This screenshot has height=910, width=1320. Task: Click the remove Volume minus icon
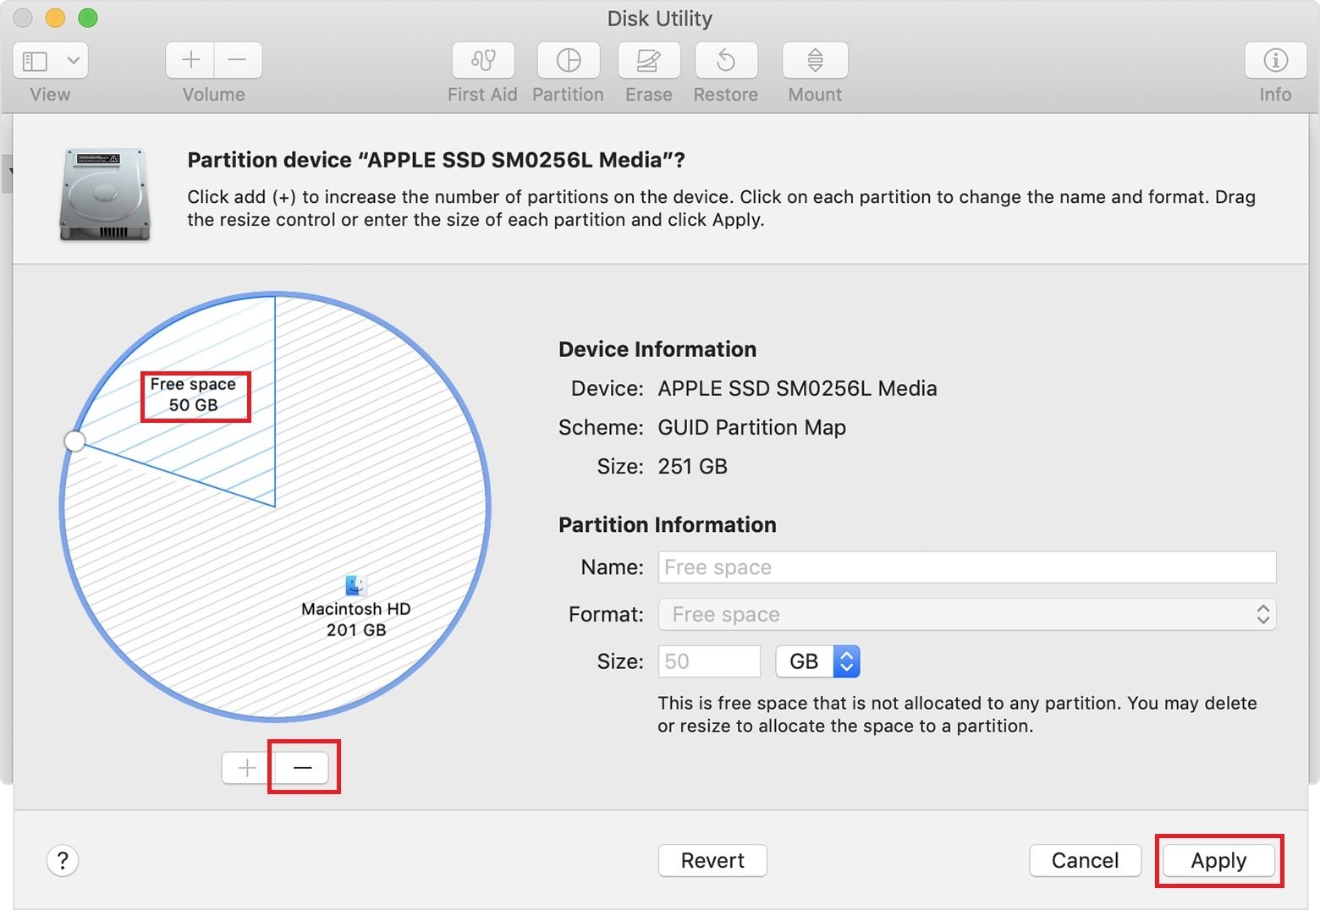tap(238, 60)
